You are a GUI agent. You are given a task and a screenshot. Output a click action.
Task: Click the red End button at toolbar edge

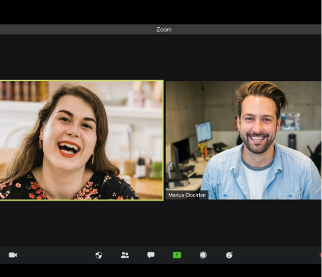pos(321,255)
